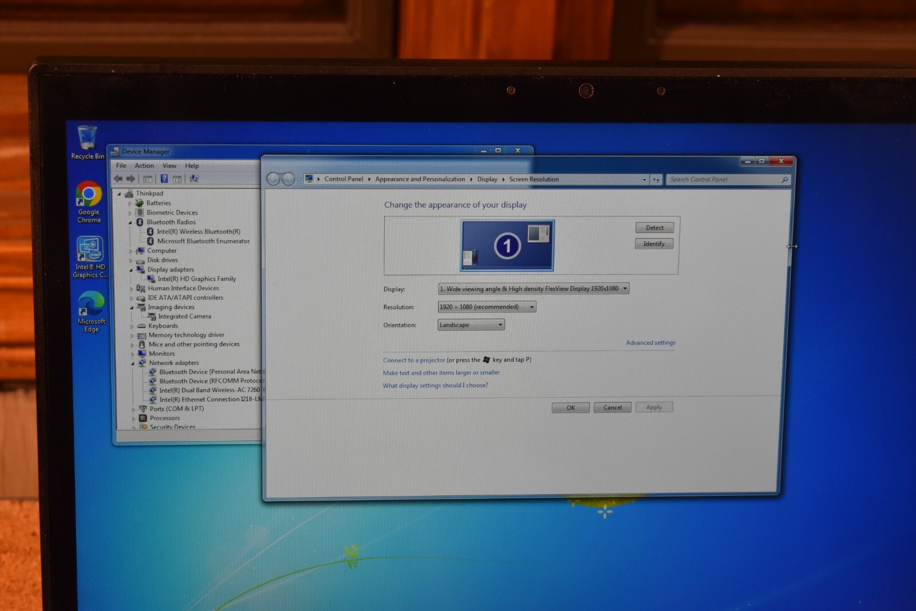Image resolution: width=916 pixels, height=611 pixels.
Task: Expand the Keyboards category
Action: pyautogui.click(x=132, y=326)
